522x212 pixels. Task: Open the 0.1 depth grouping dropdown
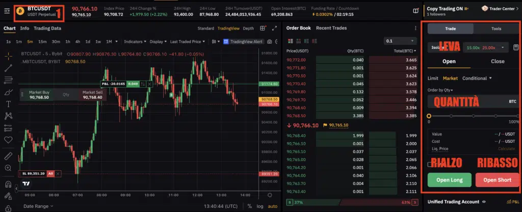tap(400, 41)
